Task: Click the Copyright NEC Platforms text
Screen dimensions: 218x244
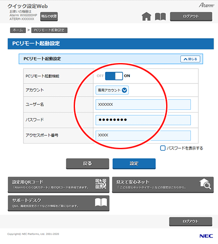Action: coord(33,234)
